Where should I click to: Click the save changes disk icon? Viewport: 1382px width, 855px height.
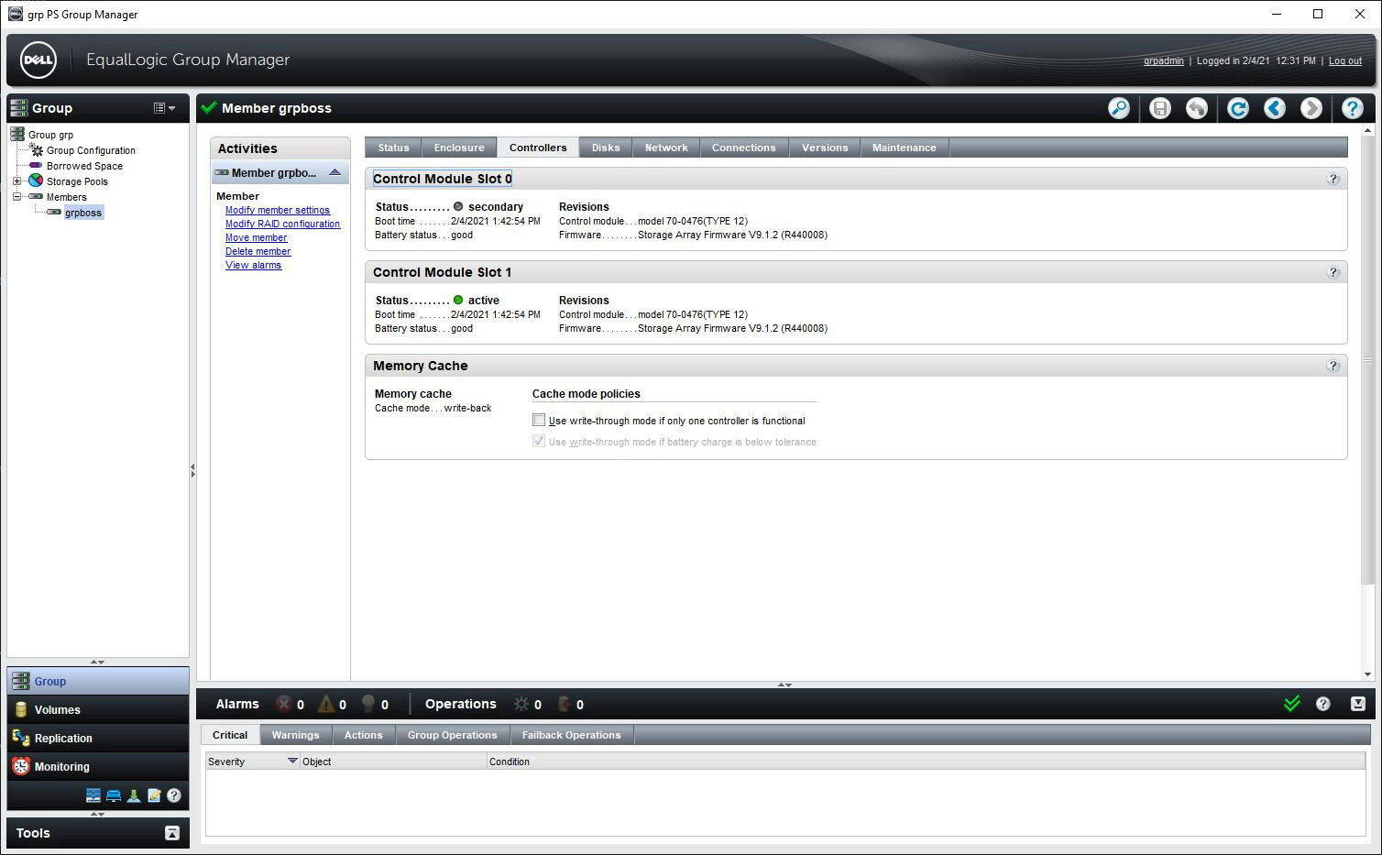coord(1160,108)
